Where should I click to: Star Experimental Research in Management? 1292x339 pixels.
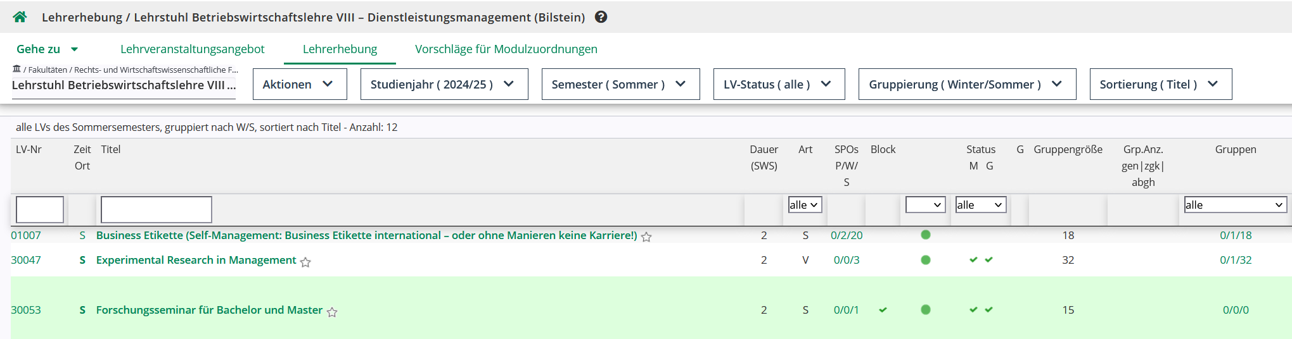coord(305,262)
